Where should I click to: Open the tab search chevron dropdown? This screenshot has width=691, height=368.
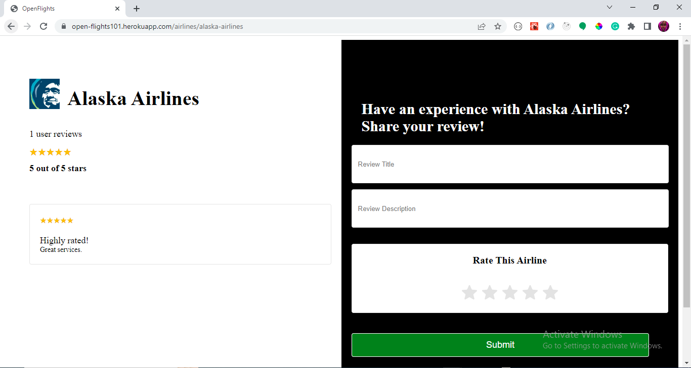[610, 7]
